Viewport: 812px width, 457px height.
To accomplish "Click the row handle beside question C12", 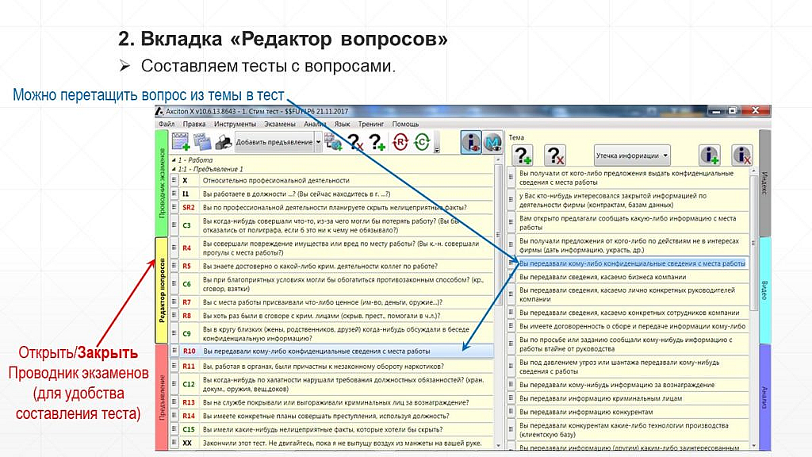I will 174,384.
